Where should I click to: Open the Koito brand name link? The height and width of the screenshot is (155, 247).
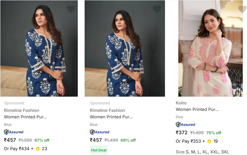coord(181,103)
